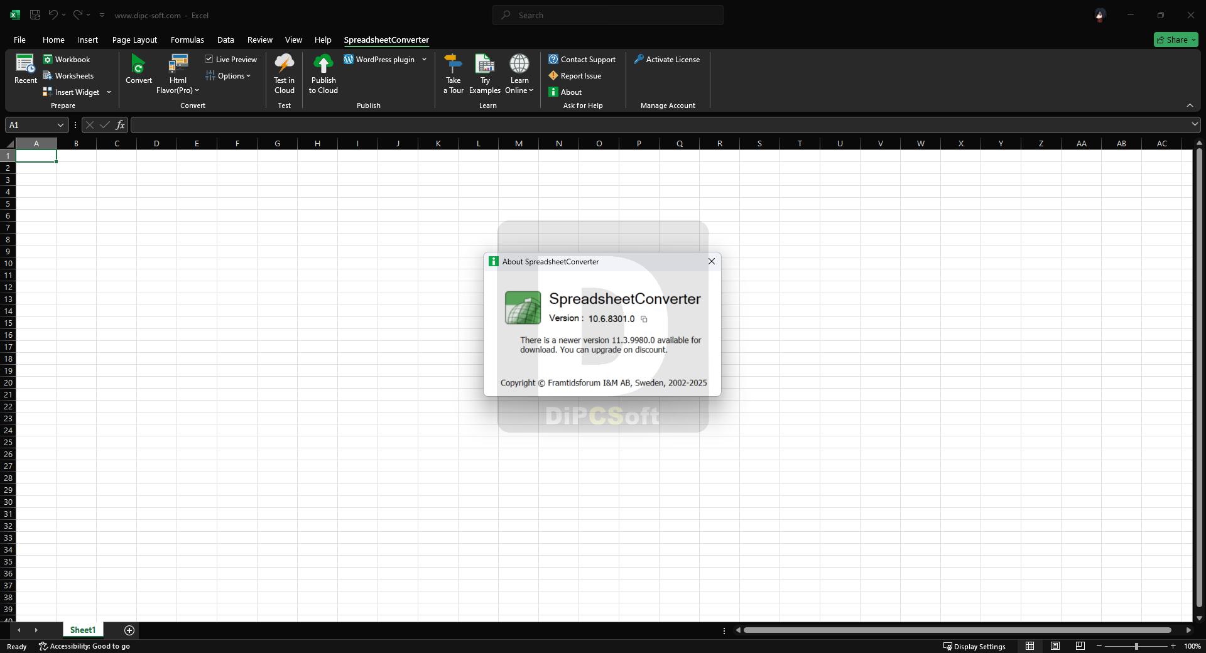The image size is (1206, 653).
Task: Click the Zoom out minus button
Action: coord(1099,646)
